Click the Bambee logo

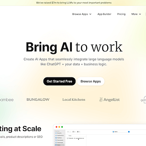[x=7, y=100]
